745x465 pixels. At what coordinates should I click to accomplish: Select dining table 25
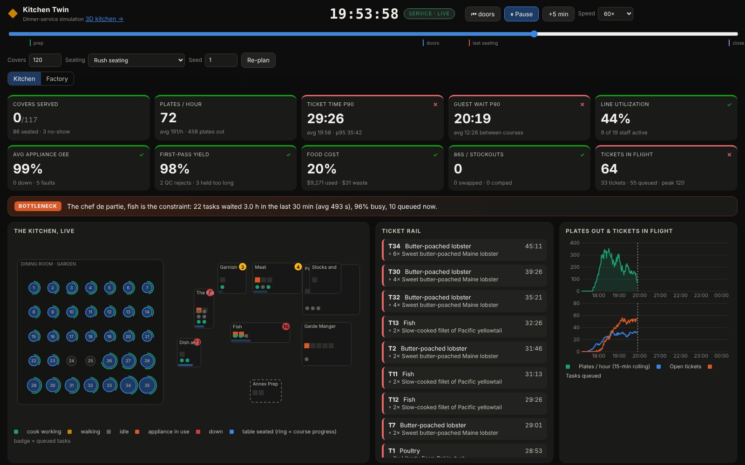click(x=90, y=360)
